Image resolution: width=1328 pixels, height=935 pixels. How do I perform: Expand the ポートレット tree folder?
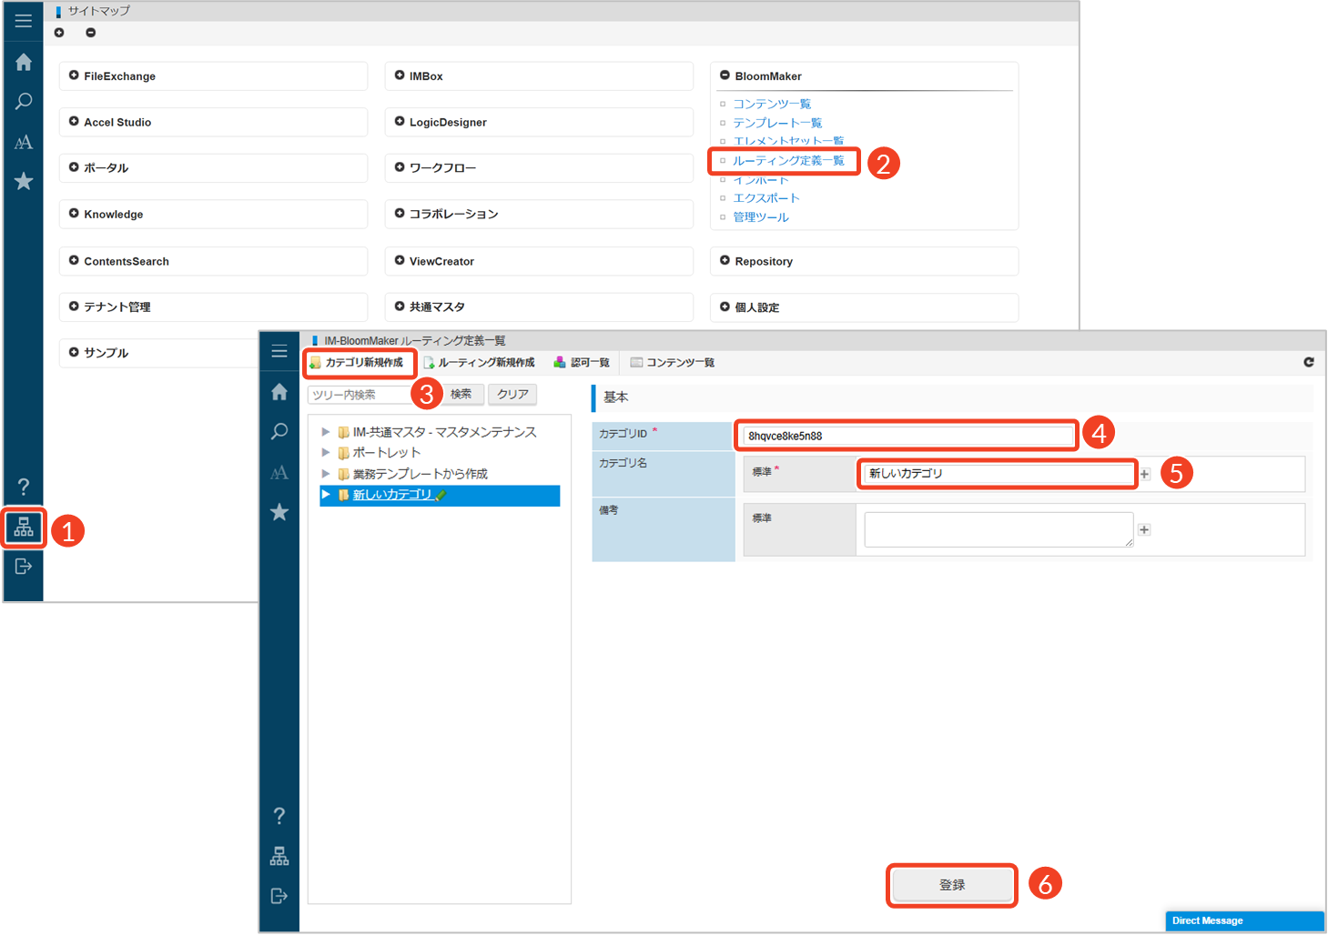[x=326, y=452]
